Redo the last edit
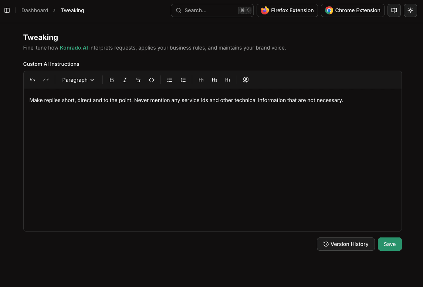Screen dimensions: 423x287 [46, 80]
